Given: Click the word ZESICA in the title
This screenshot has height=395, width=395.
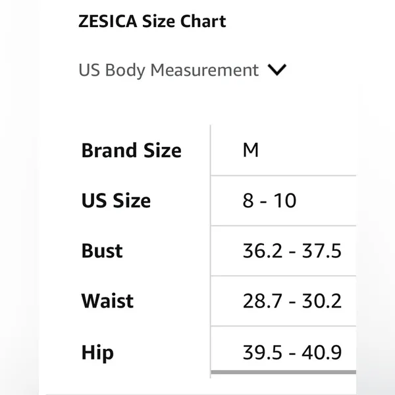Looking at the screenshot, I should click(x=108, y=21).
